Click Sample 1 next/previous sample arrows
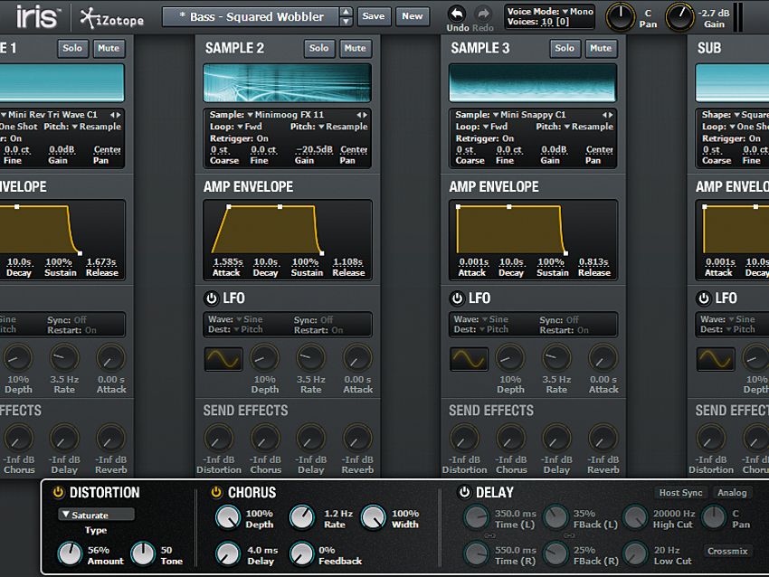 click(x=115, y=115)
